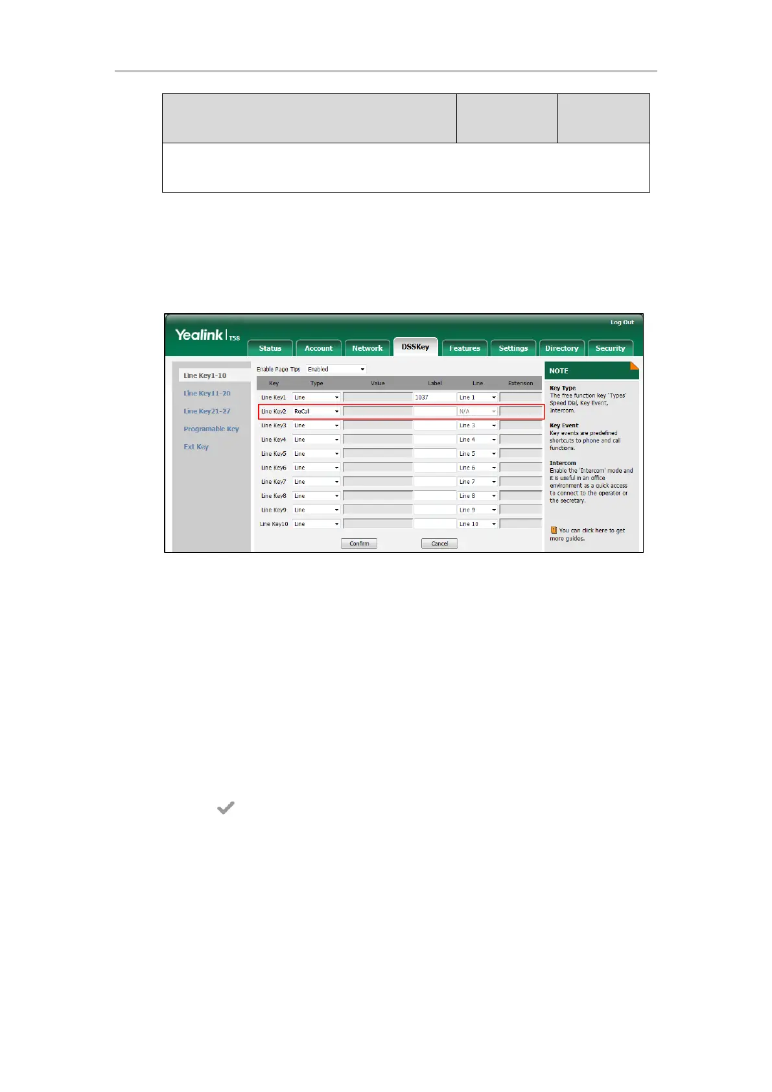Open Type dropdown for Line Key4
This screenshot has width=772, height=1092.
(x=316, y=440)
